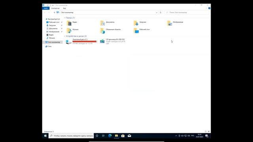Open the Mail app from the taskbar
Screen dimensions: 253x142
(x=129, y=136)
